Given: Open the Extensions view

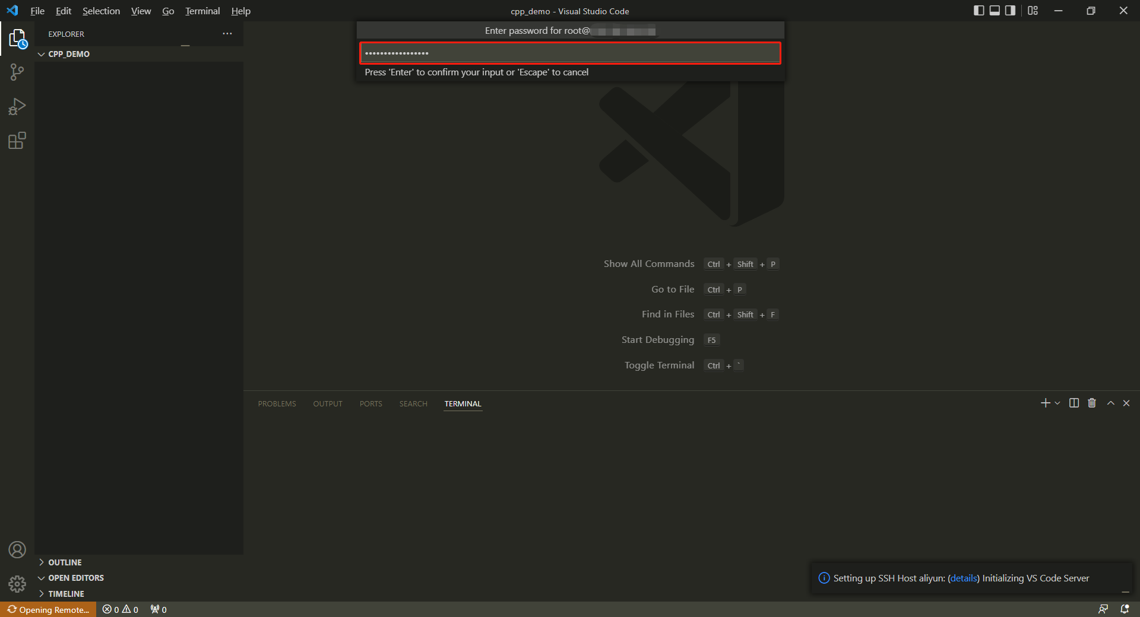Looking at the screenshot, I should click(x=17, y=141).
